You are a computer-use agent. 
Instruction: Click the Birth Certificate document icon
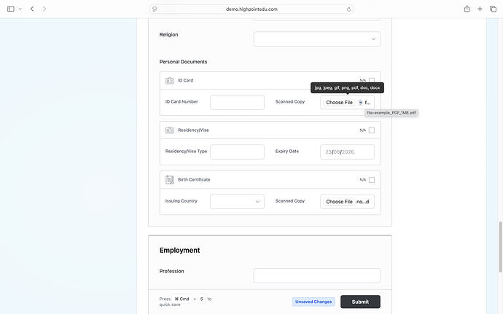point(169,180)
